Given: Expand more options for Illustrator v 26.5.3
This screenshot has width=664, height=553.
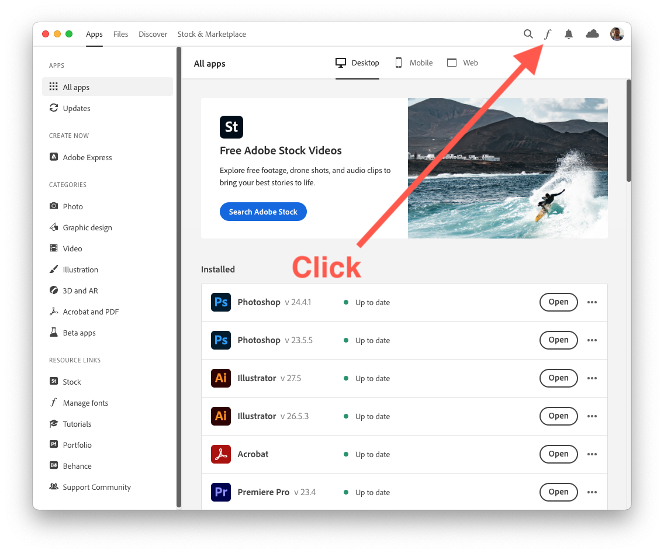Looking at the screenshot, I should [592, 416].
